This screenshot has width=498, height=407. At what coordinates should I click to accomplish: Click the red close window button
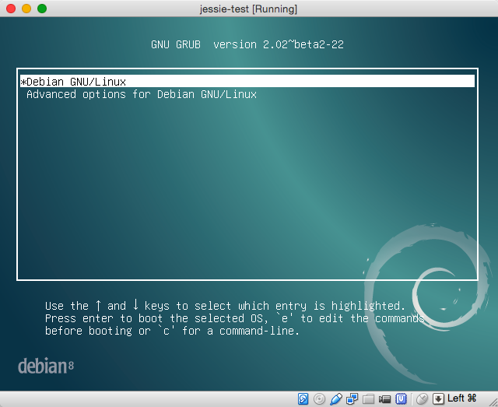click(x=11, y=9)
